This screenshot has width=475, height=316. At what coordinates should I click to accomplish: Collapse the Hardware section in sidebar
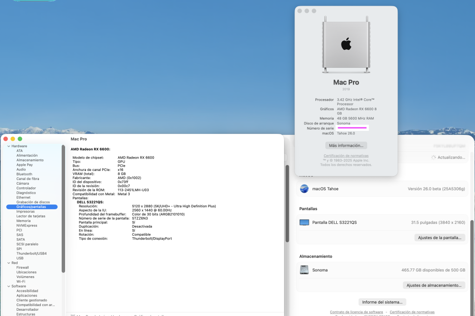click(x=9, y=146)
